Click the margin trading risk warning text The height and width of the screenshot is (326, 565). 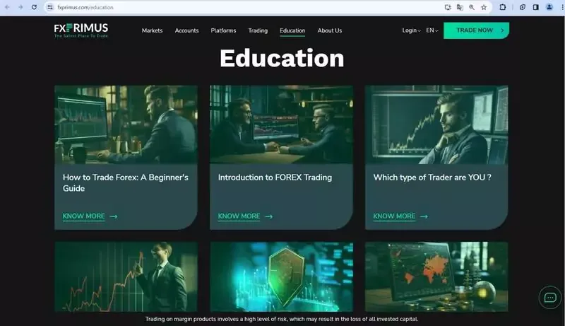282,319
